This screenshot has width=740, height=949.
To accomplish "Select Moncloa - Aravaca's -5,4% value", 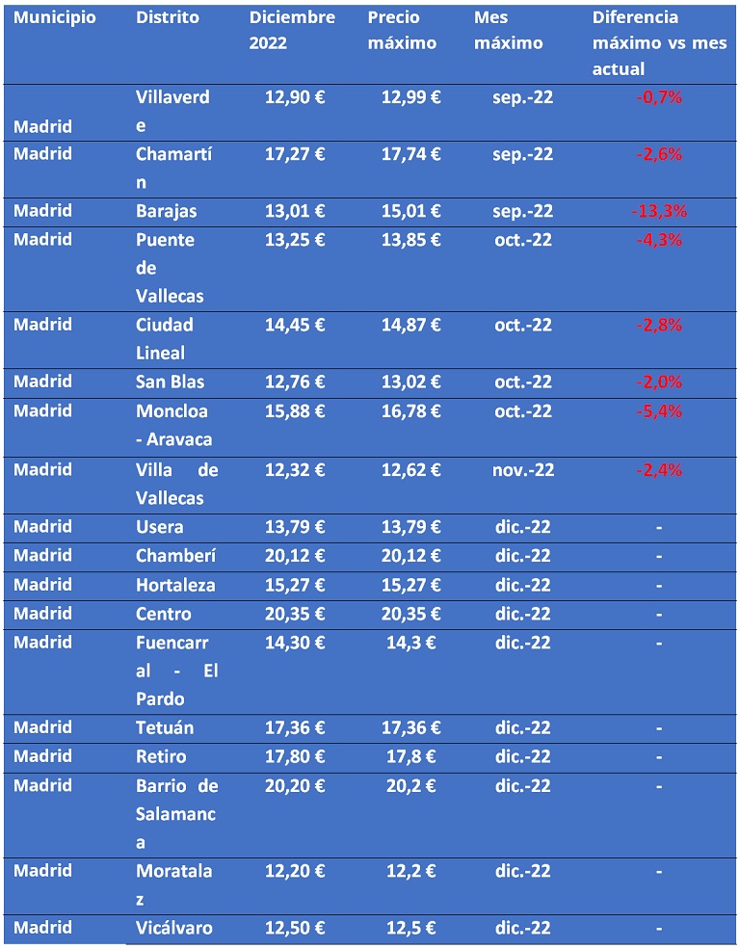I will click(x=659, y=411).
